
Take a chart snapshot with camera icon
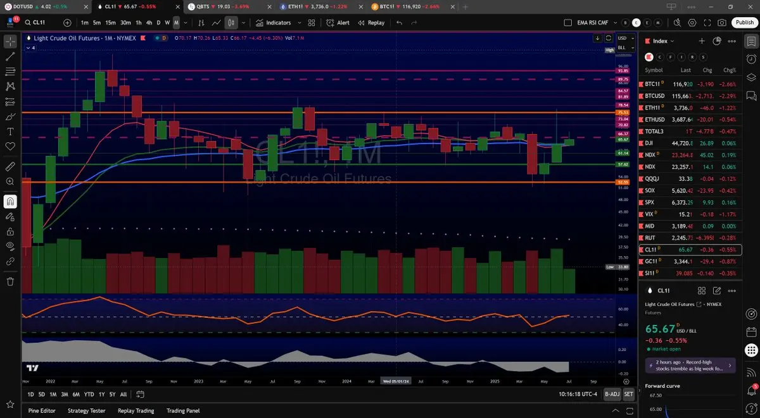point(723,22)
